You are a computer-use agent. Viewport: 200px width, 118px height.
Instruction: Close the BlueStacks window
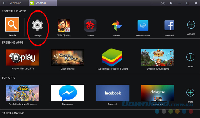(x=196, y=3)
